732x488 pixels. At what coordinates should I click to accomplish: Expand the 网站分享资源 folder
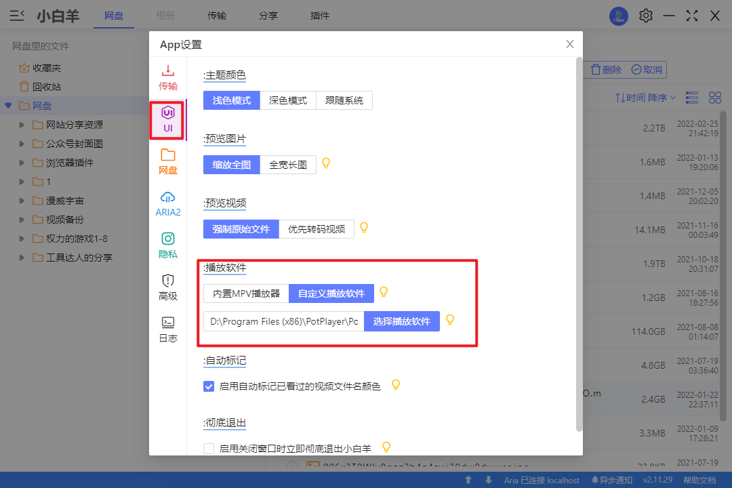click(x=22, y=125)
